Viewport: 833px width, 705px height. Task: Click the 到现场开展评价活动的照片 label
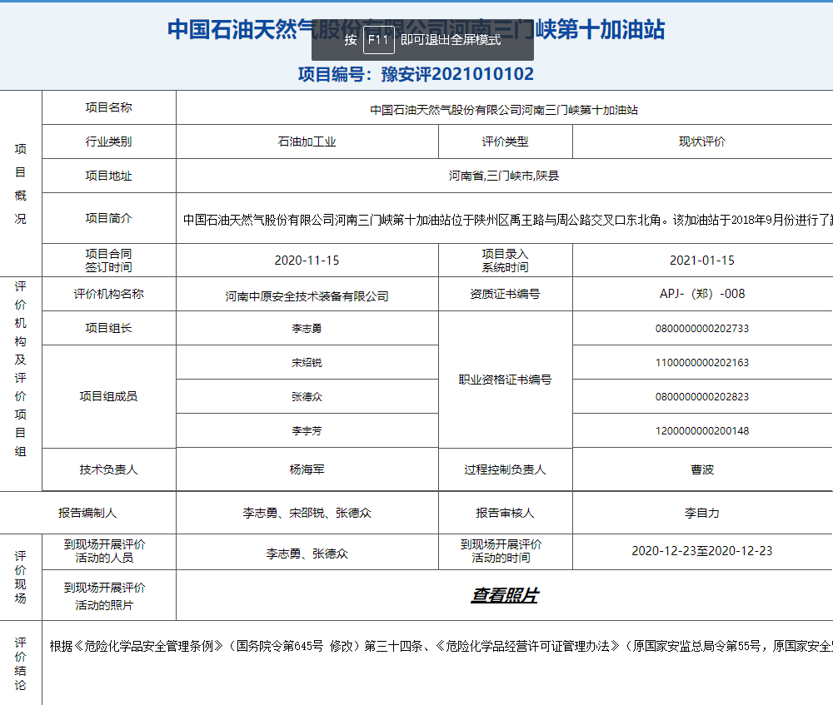[x=105, y=596]
